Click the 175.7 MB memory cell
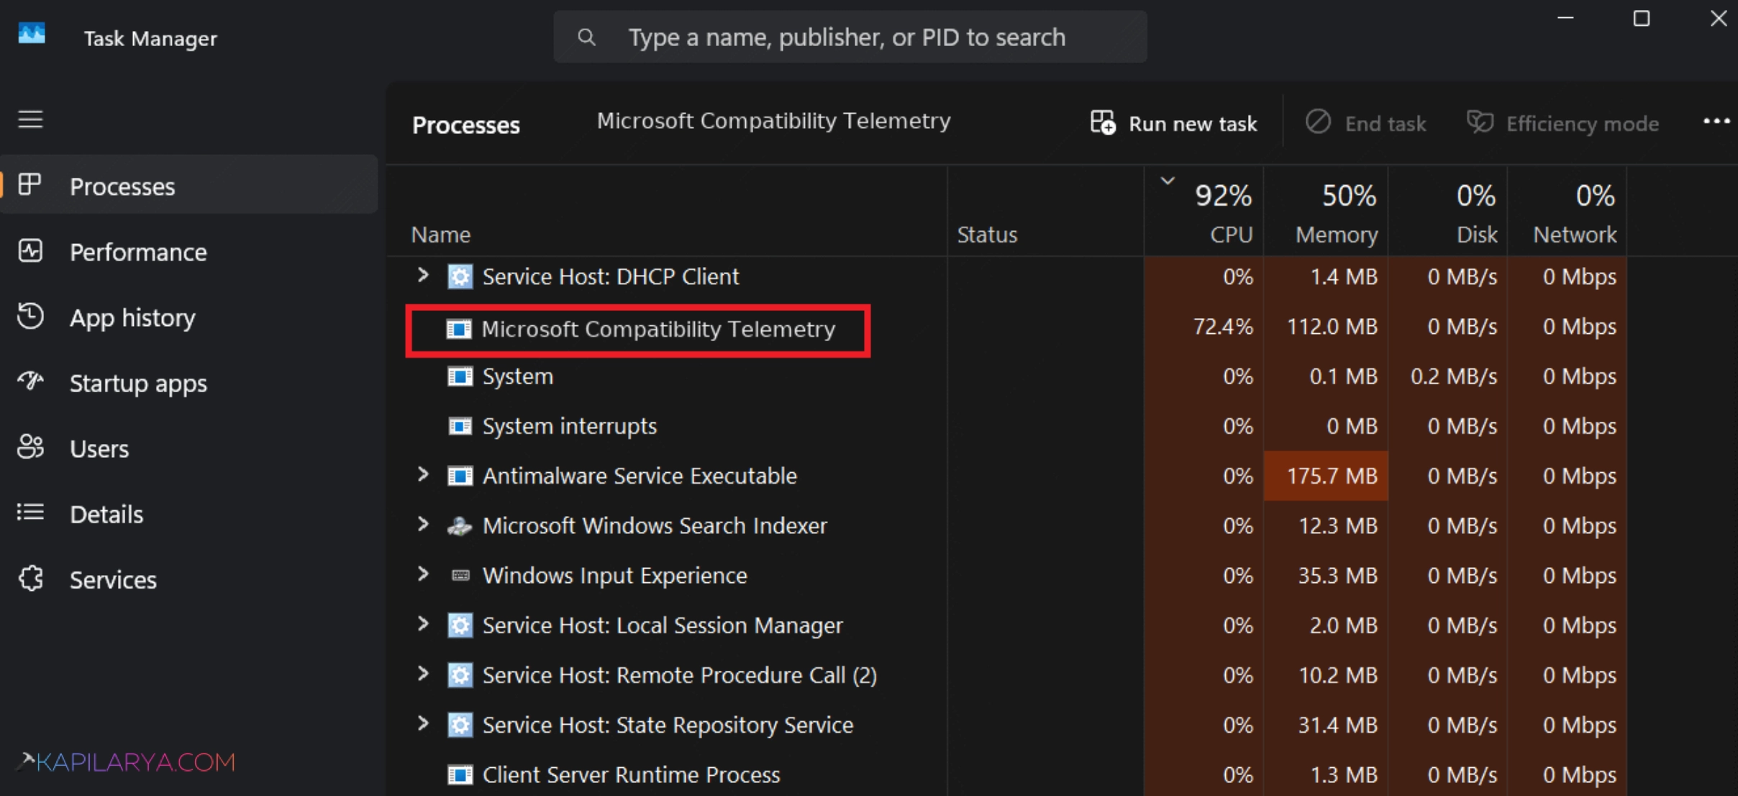This screenshot has height=796, width=1738. click(x=1326, y=476)
